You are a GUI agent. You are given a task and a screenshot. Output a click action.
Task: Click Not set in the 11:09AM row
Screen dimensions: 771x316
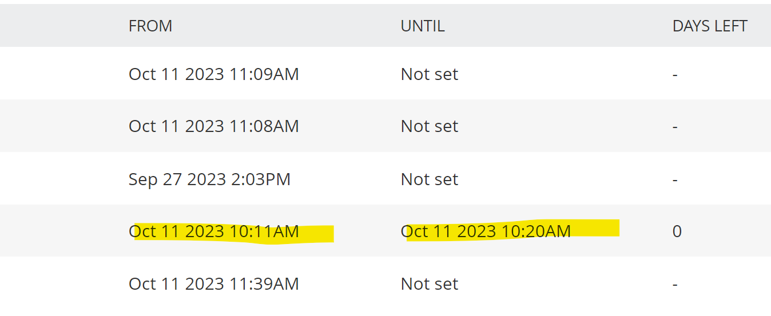coord(429,74)
